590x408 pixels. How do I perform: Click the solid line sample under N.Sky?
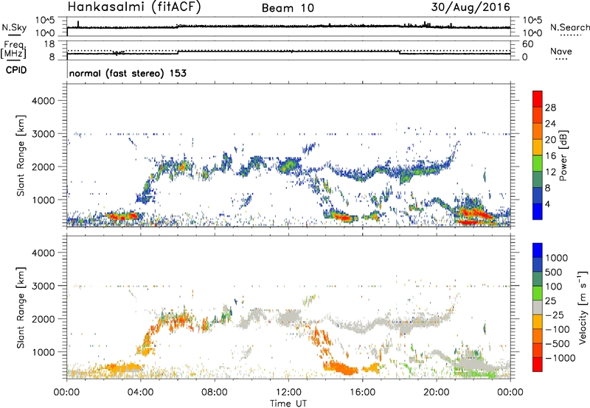[14, 35]
